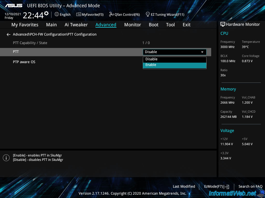Click the Version 2.17.1246 copyright text
Screen dimensions: 265x198
click(x=132, y=193)
